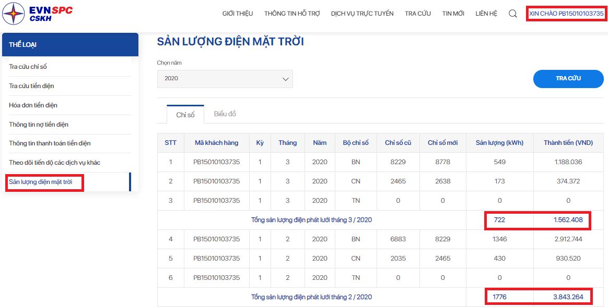
Task: Open the THÔNG TIN HỖ TRỢ menu
Action: [x=292, y=14]
